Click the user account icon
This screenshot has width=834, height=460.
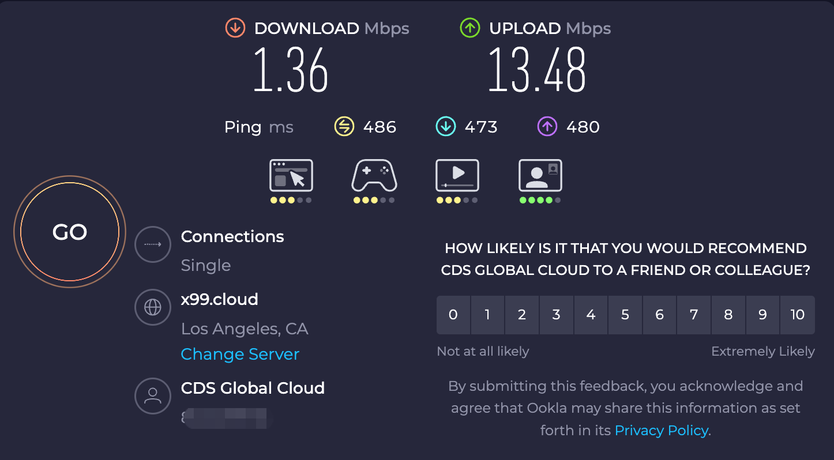pos(153,395)
